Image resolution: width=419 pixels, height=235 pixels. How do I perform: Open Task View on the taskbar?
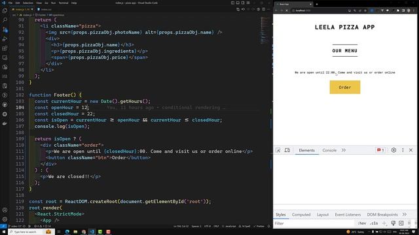59,232
